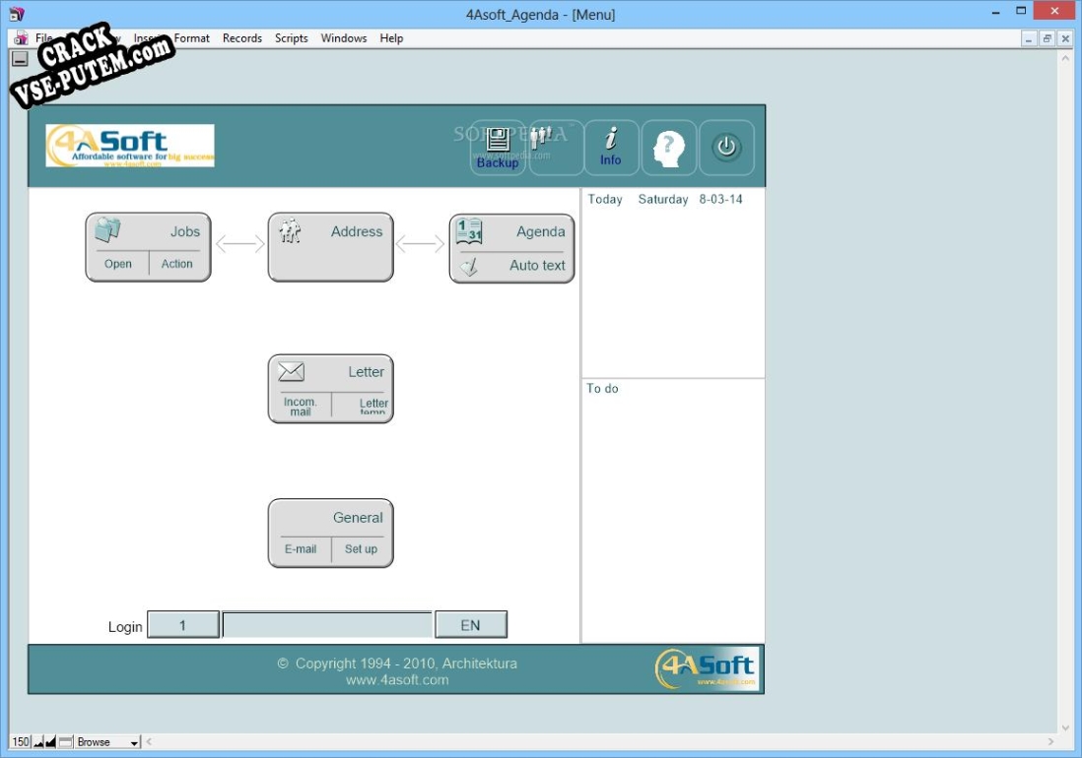
Task: Click the Login name input field
Action: (327, 625)
